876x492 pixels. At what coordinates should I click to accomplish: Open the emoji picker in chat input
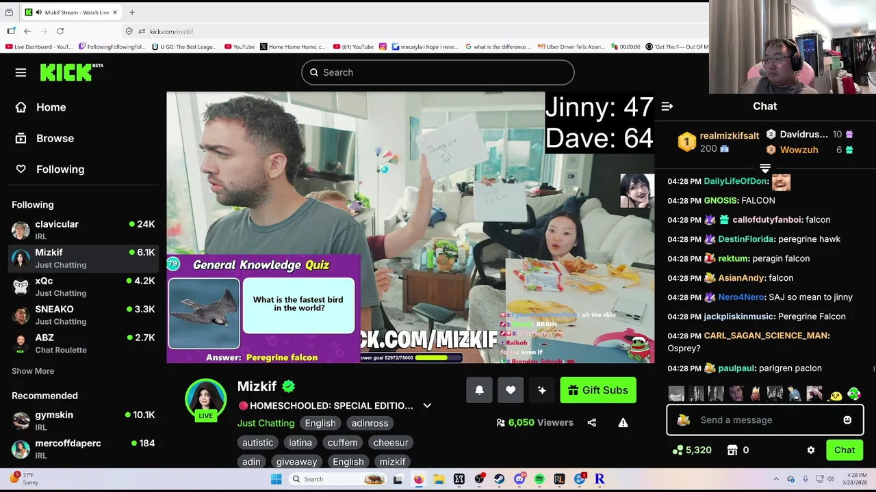847,420
